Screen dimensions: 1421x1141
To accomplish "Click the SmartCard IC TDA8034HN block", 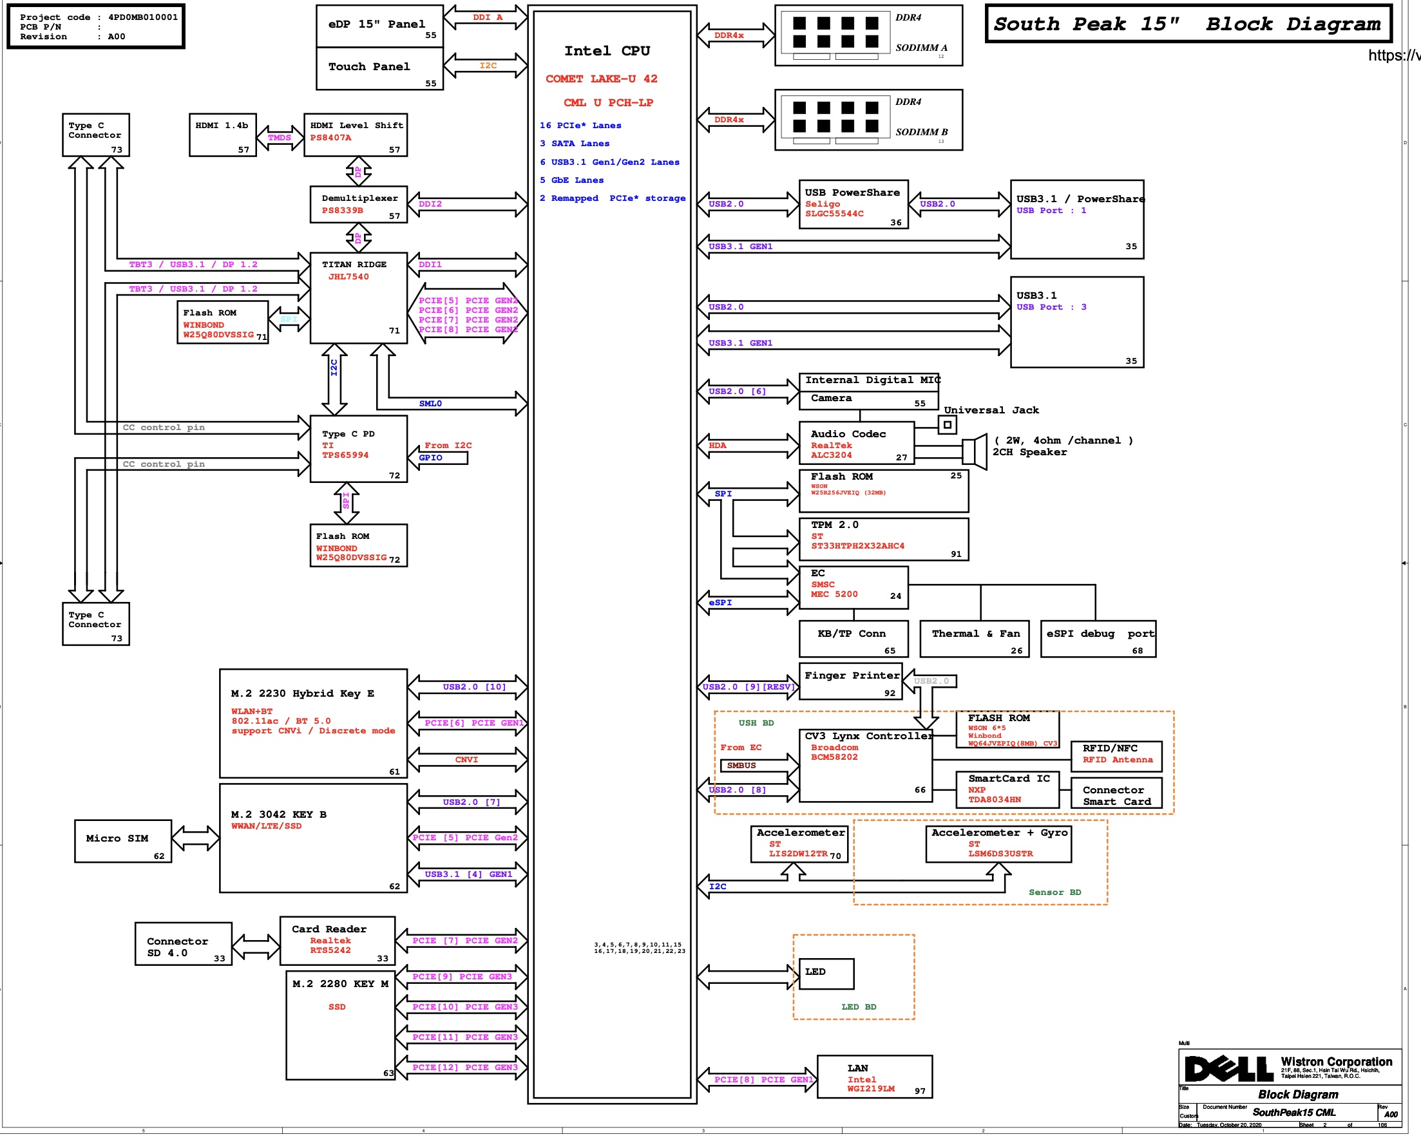I will (1007, 789).
